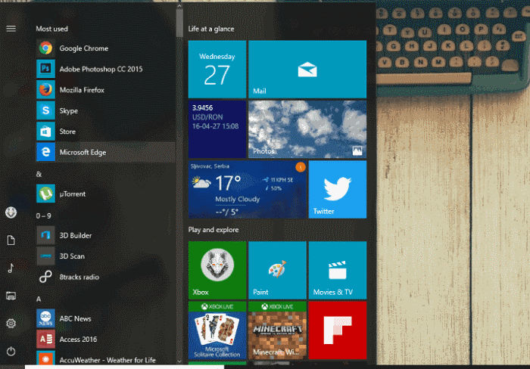Click the 'Life at a glance' group header
This screenshot has width=530, height=369.
(211, 29)
